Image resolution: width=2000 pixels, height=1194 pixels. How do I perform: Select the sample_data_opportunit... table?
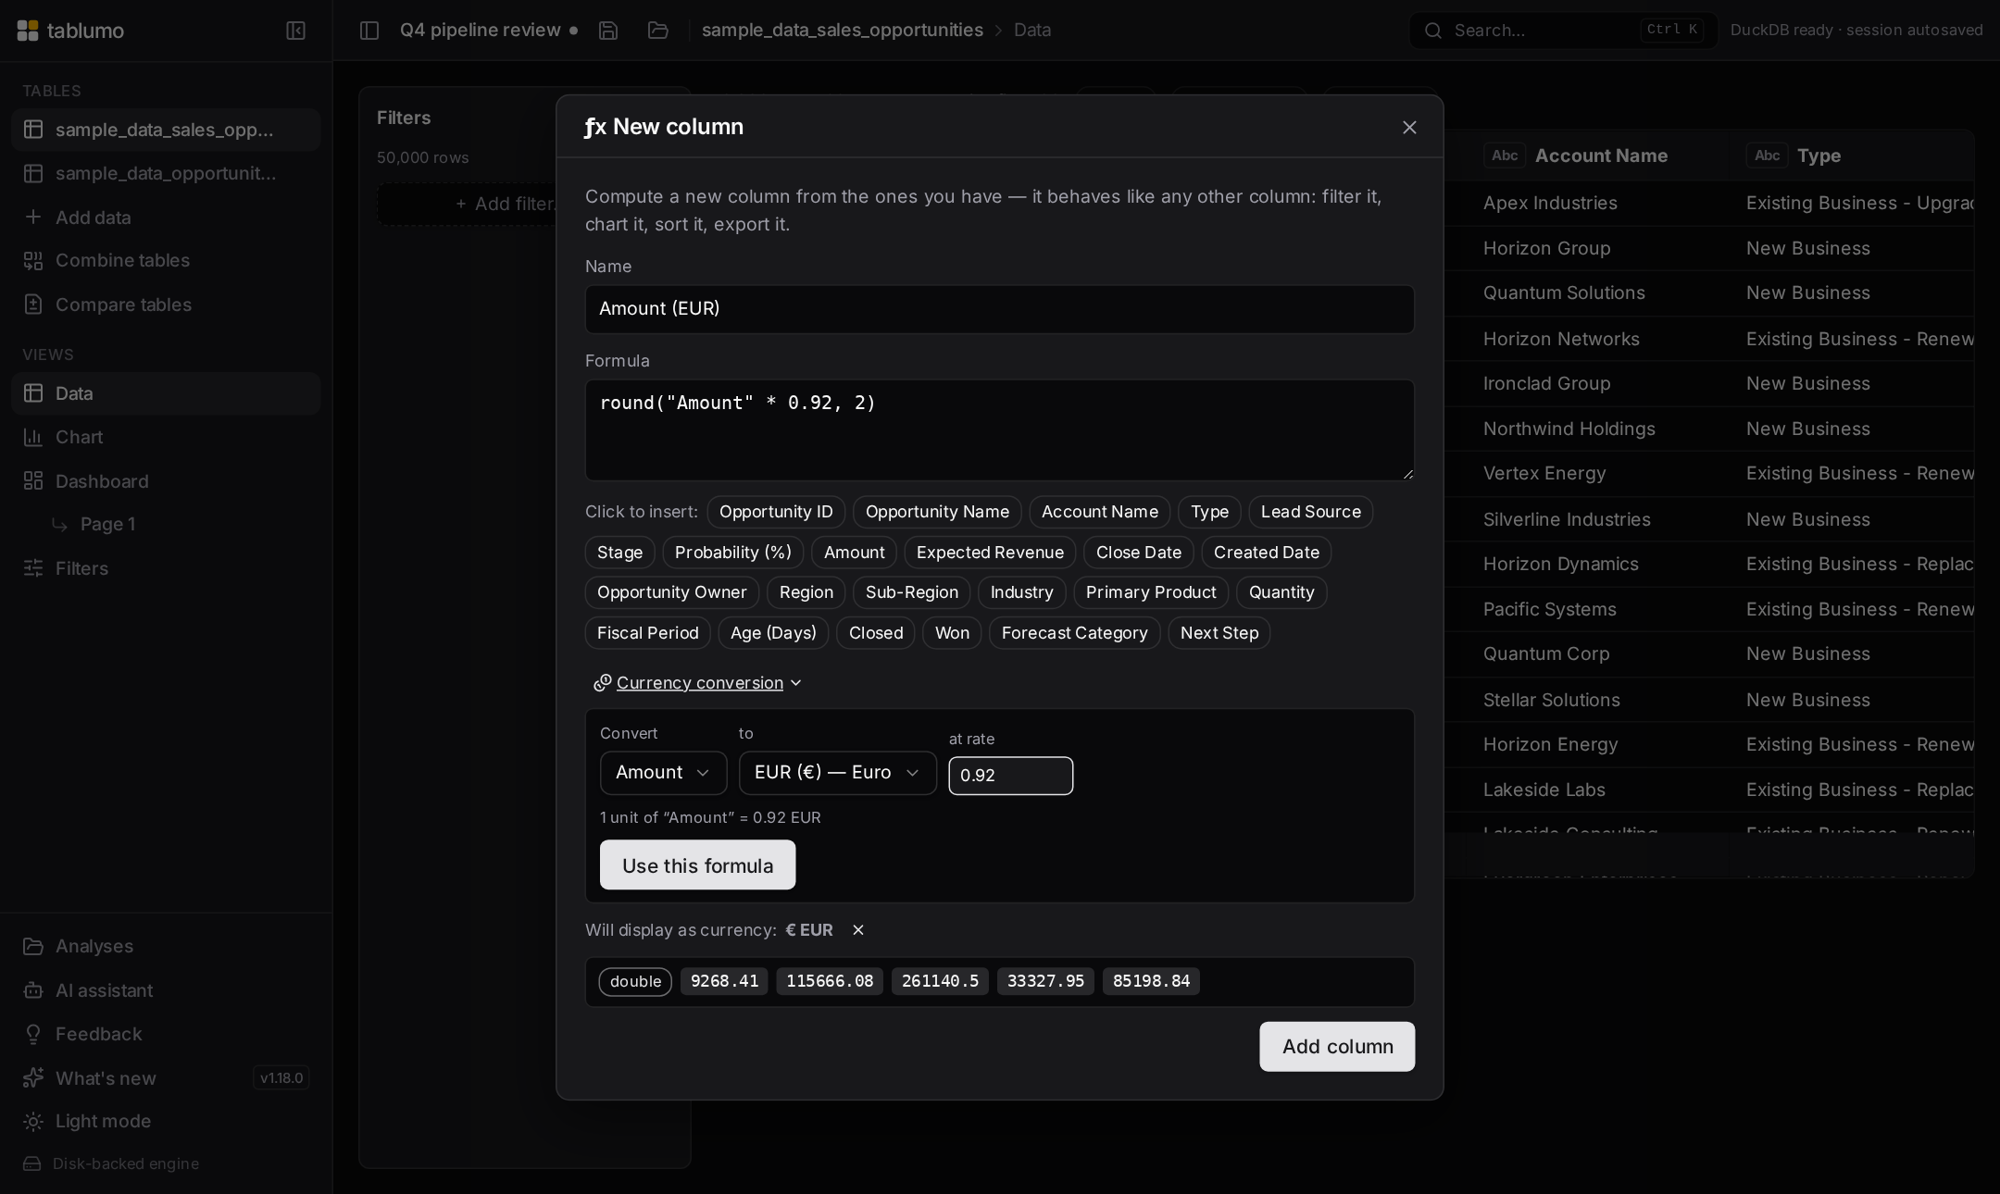pos(166,173)
